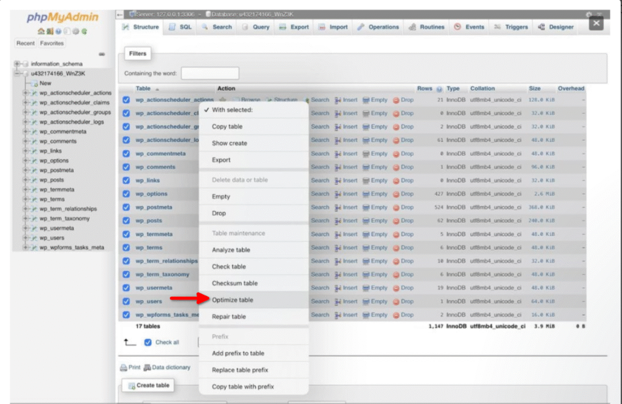Select Add prefix to table option
Viewport: 622px width, 404px height.
click(254, 353)
